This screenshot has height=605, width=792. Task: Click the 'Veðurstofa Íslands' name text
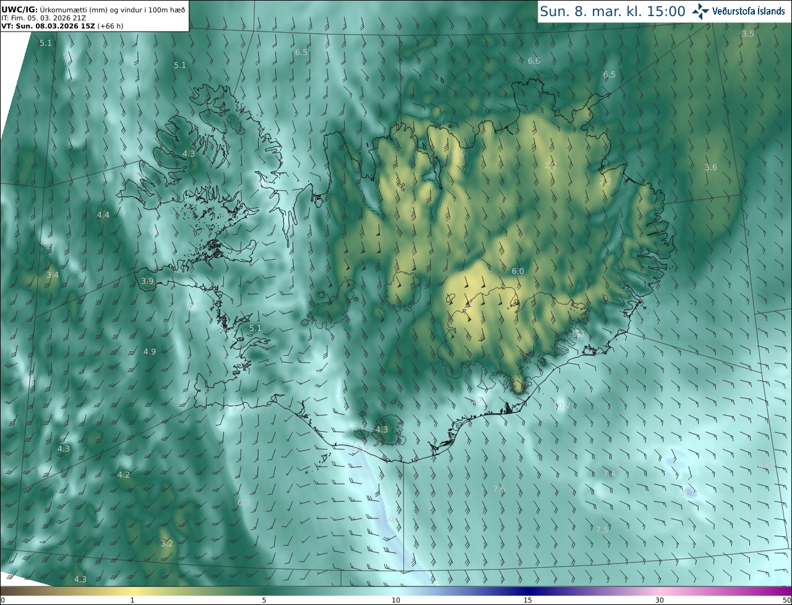(749, 11)
